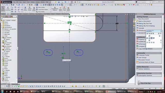Expand the Boss-Extrude2 tree node

click(x=2, y=43)
